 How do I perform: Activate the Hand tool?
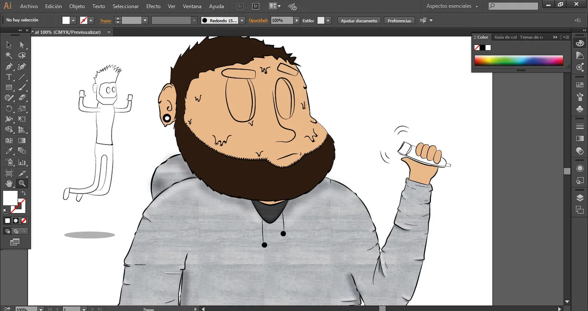pos(9,183)
